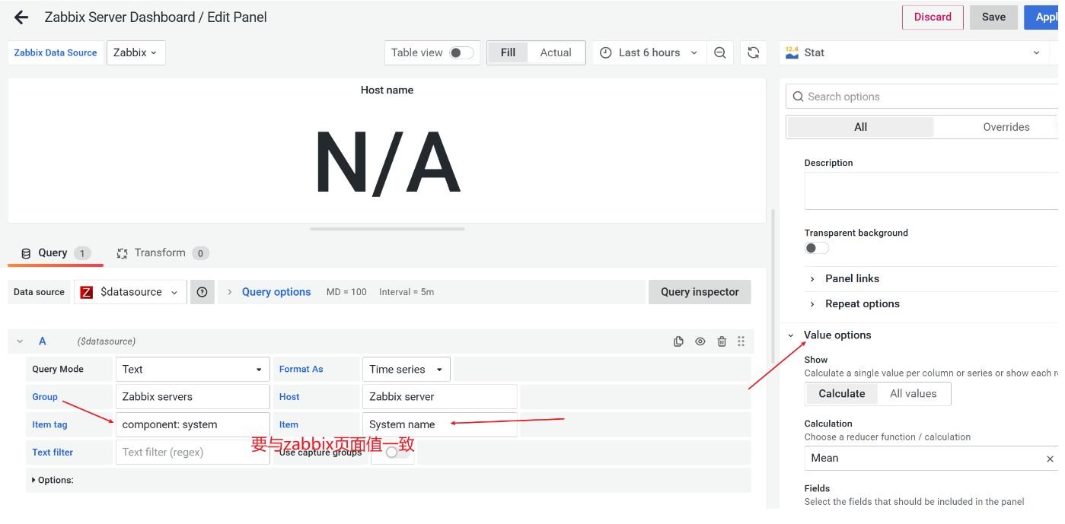Duplicate query A with copy icon
1065x524 pixels.
point(678,341)
